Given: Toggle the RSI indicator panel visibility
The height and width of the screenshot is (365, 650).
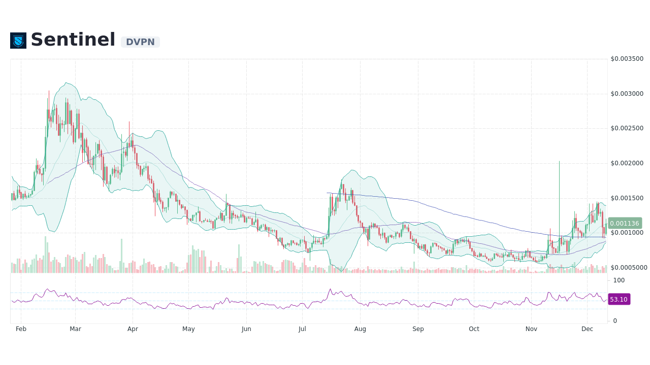Looking at the screenshot, I should [x=305, y=302].
